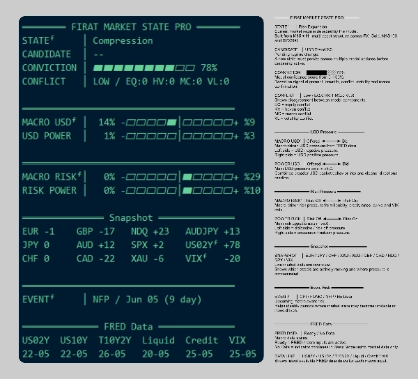Click the Compression state value

[x=123, y=41]
